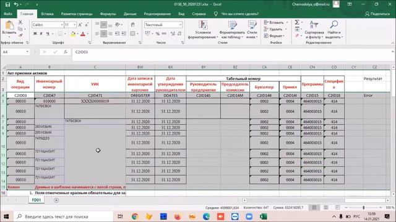Toggle middle vertical alignment
This screenshot has height=222, width=396.
coord(104,25)
